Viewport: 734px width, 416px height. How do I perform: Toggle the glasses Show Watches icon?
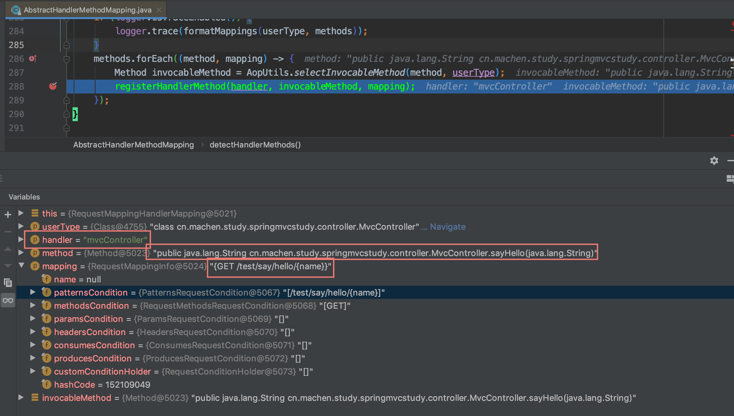[8, 300]
